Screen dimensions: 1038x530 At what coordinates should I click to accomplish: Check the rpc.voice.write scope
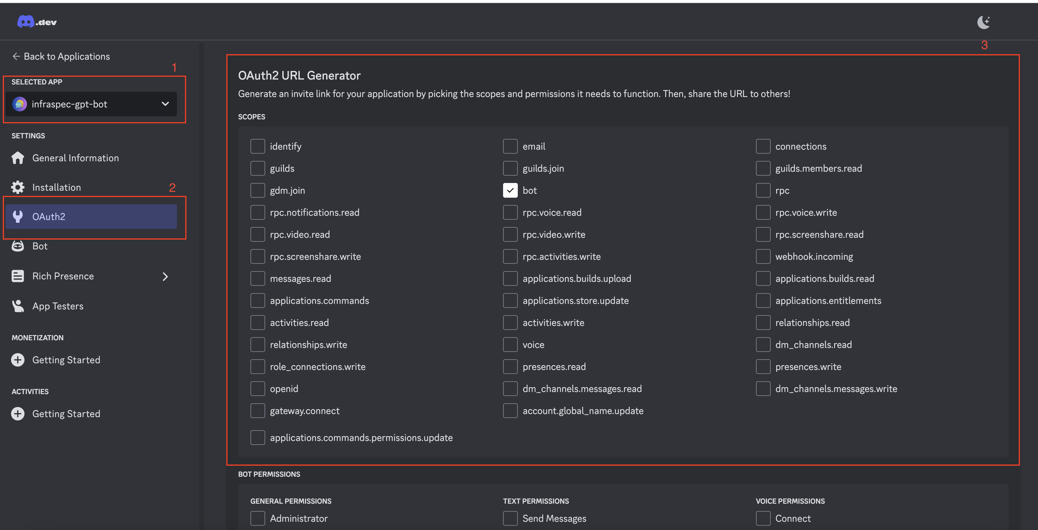[x=763, y=213]
